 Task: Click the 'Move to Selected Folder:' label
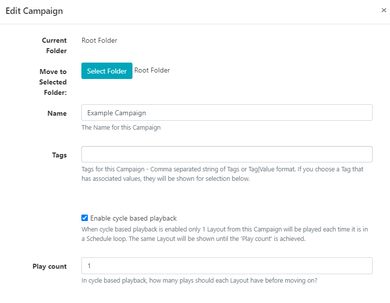coord(53,82)
